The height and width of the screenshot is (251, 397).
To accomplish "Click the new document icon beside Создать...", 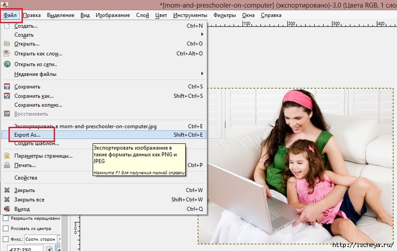I will [7, 25].
